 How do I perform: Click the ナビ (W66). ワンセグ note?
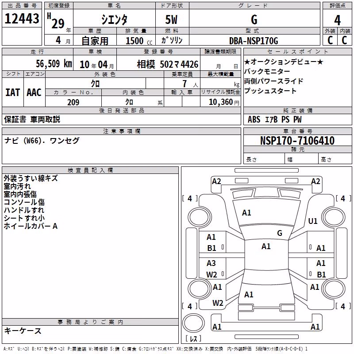[42, 141]
